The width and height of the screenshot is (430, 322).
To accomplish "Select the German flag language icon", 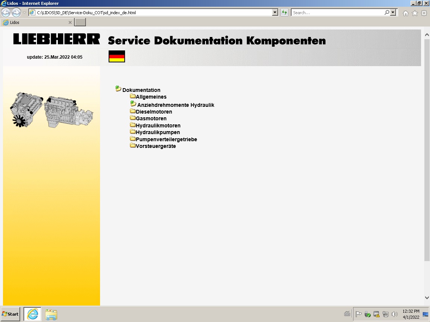I will click(x=117, y=56).
